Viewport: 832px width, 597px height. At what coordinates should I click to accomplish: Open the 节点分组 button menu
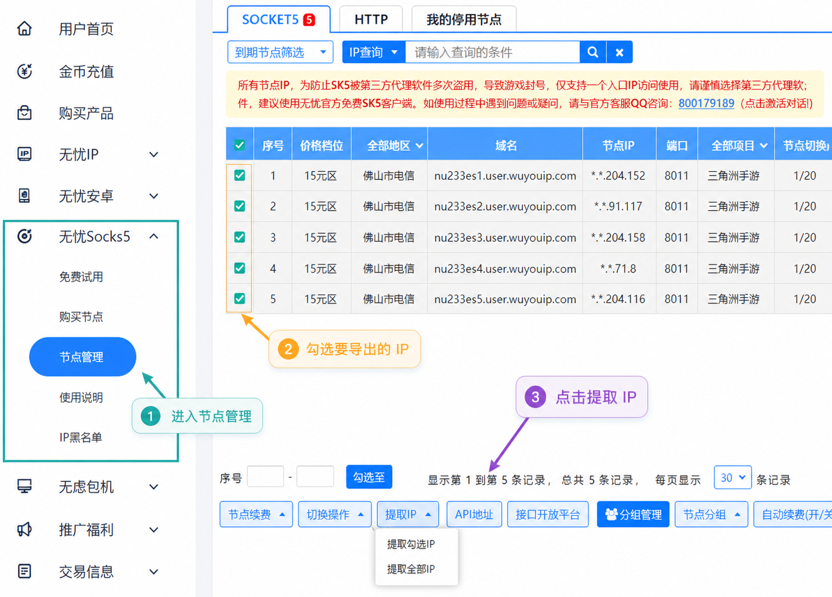pos(712,514)
